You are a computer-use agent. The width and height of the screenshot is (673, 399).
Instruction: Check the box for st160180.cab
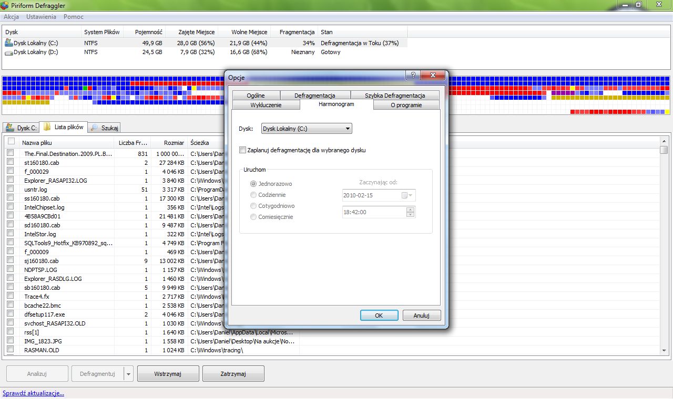point(10,162)
